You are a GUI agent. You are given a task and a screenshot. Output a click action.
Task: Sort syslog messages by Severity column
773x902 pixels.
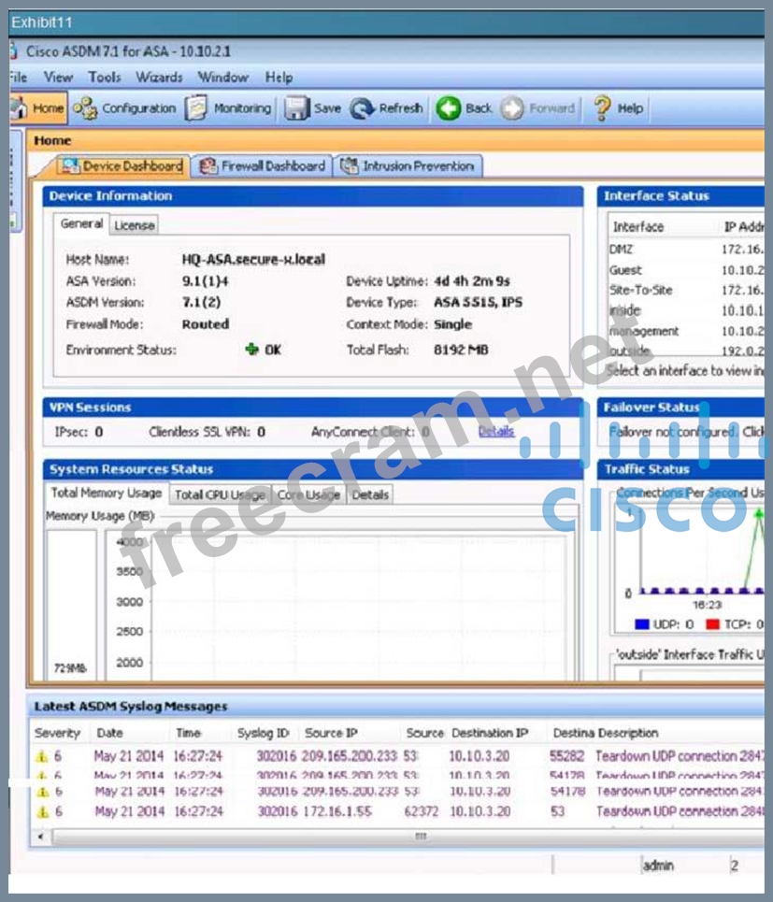[x=57, y=734]
